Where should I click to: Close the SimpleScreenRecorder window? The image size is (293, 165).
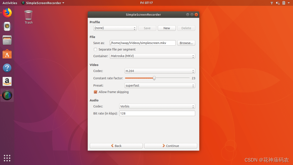[196, 15]
